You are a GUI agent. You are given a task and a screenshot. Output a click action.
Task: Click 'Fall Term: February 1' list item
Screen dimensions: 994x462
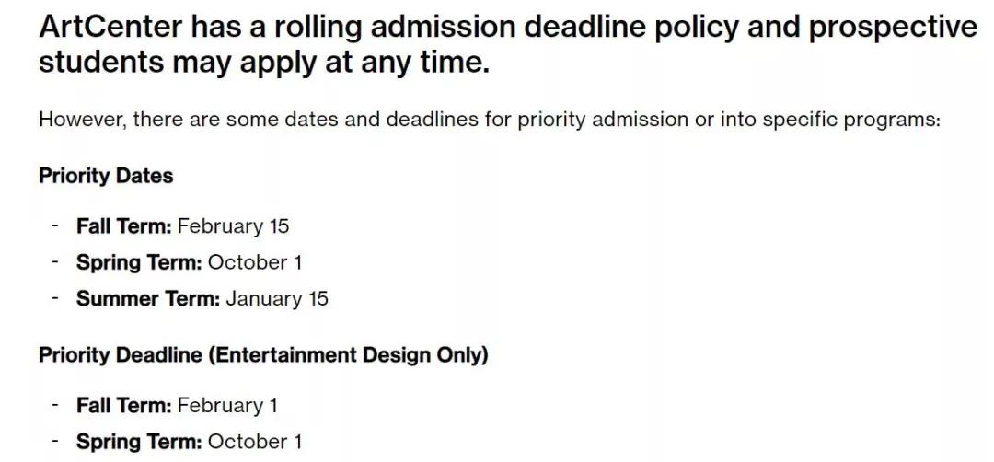(x=177, y=406)
